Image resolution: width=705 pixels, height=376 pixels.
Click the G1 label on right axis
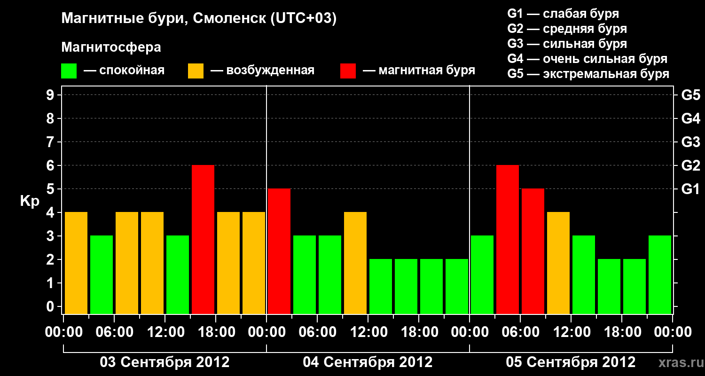pyautogui.click(x=690, y=189)
